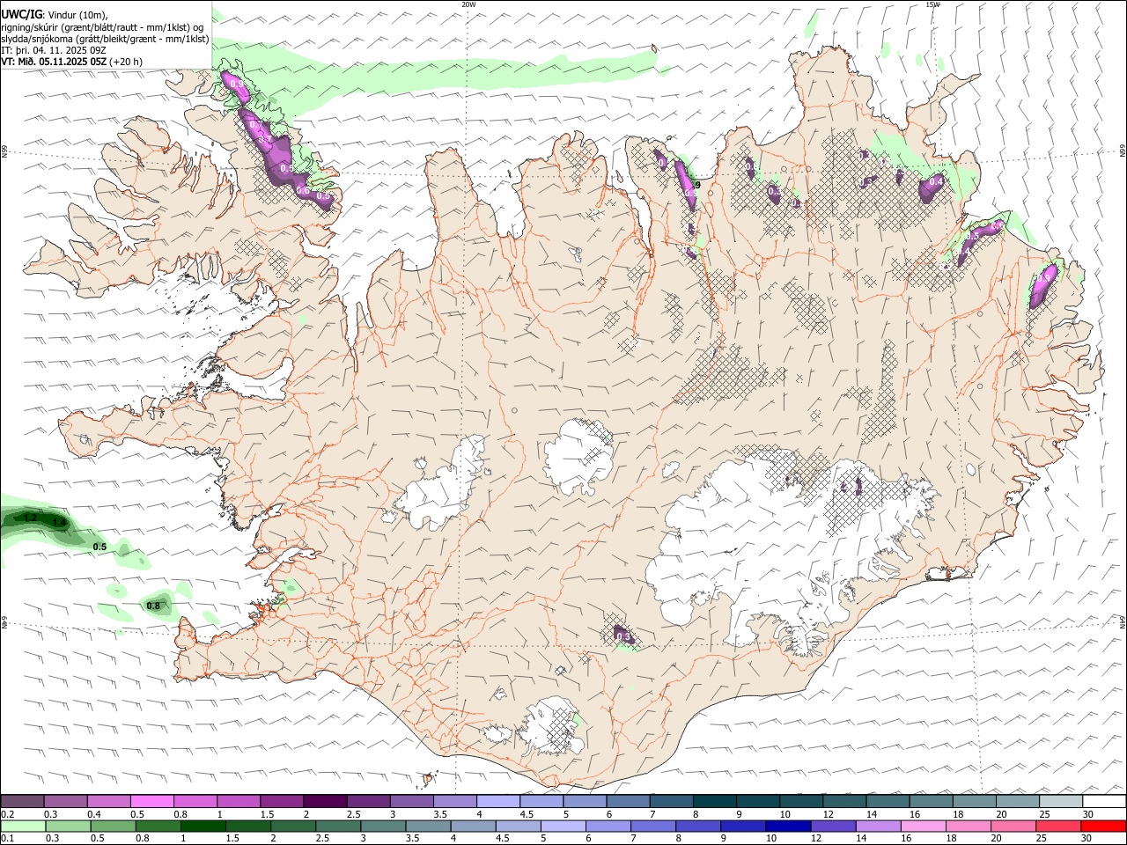Click the swatch between 1 and 1.5, upper legend row

(239, 801)
